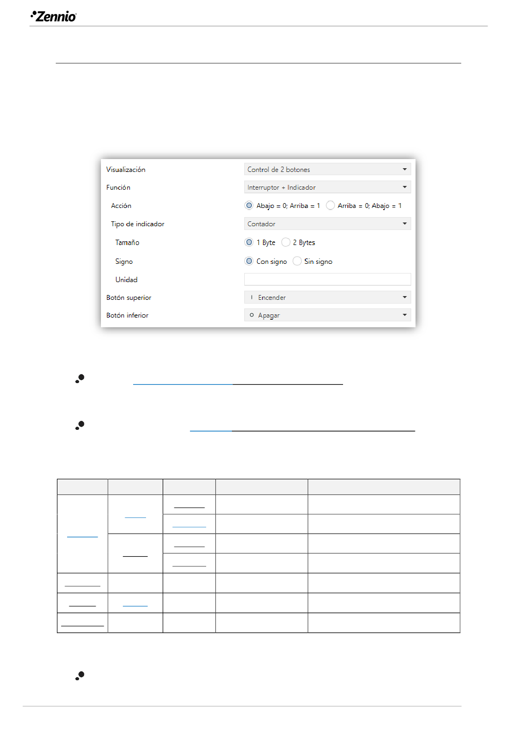Click the 'I' icon beside Encender
The image size is (510, 741).
251,297
